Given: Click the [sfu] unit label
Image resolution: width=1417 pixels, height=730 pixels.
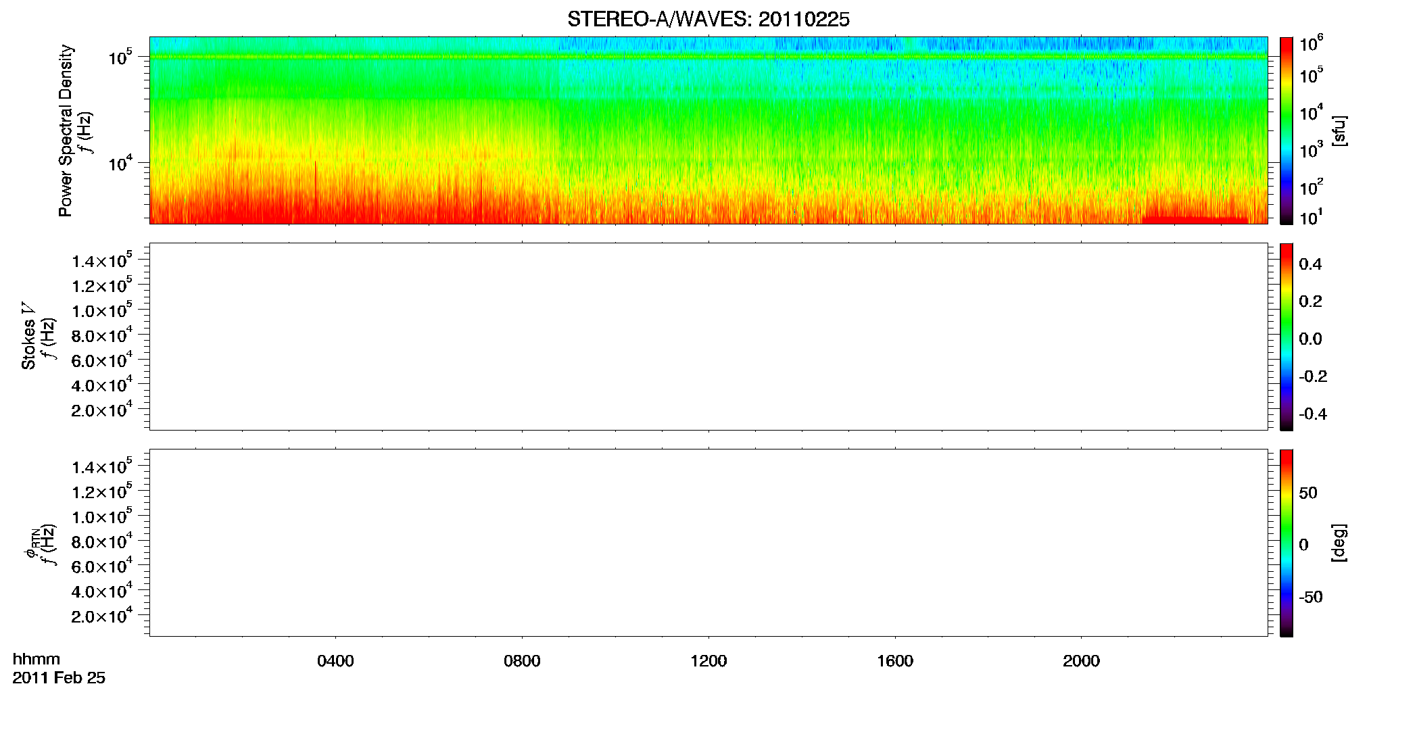Looking at the screenshot, I should coord(1339,130).
